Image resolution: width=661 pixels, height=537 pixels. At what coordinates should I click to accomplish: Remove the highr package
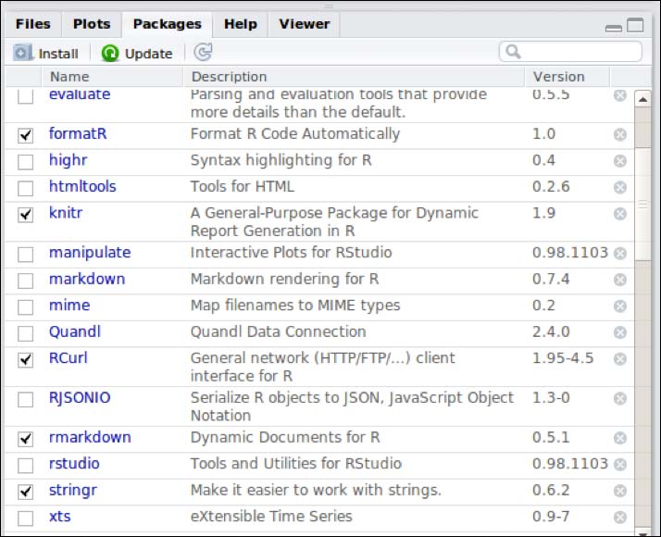(x=619, y=161)
